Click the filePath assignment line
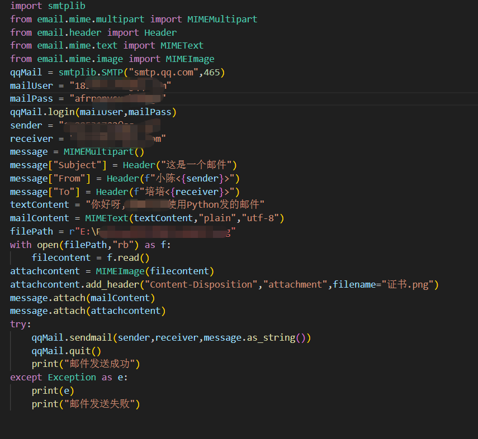 pos(123,232)
